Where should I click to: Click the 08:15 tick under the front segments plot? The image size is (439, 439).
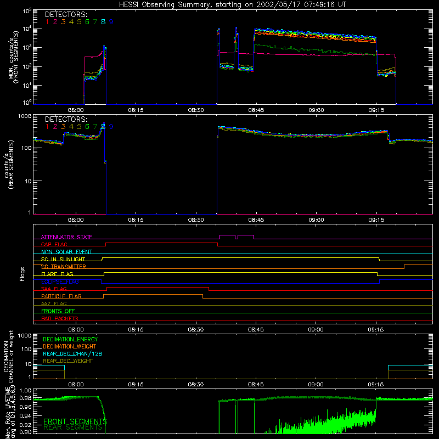(136, 110)
